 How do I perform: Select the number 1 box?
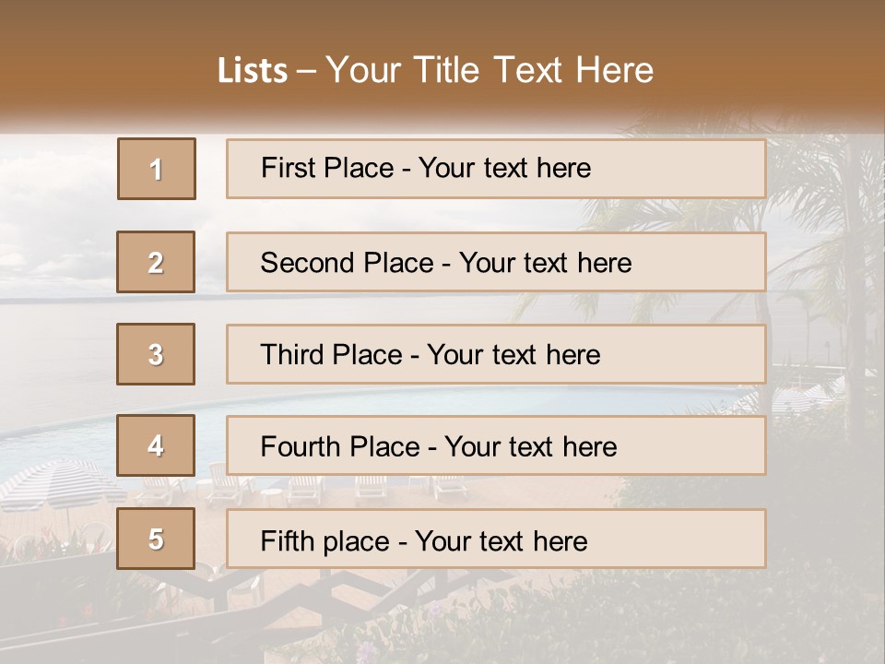click(157, 169)
